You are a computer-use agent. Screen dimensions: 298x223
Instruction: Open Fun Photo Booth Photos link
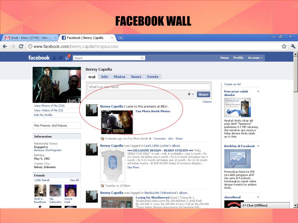[153, 111]
